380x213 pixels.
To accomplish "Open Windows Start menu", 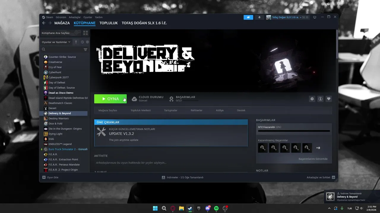I will coord(155,208).
